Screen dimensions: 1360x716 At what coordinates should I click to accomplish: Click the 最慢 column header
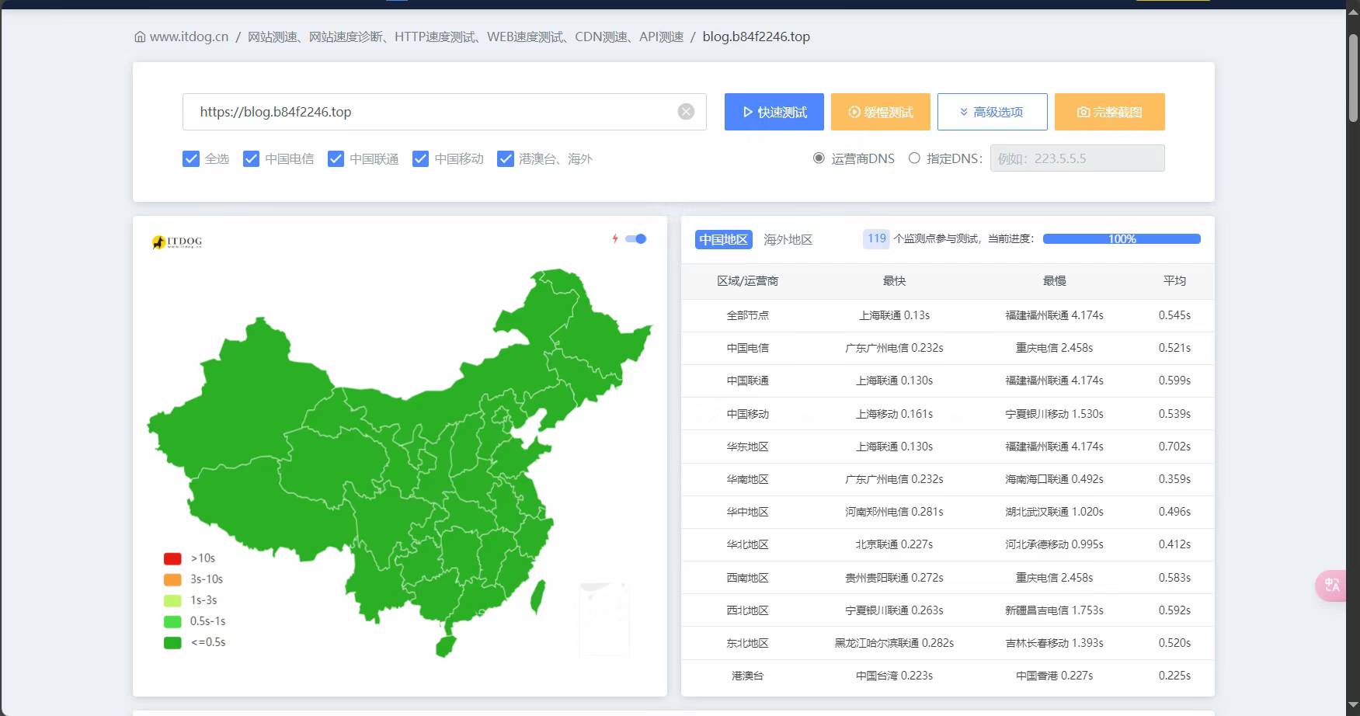pos(1054,281)
